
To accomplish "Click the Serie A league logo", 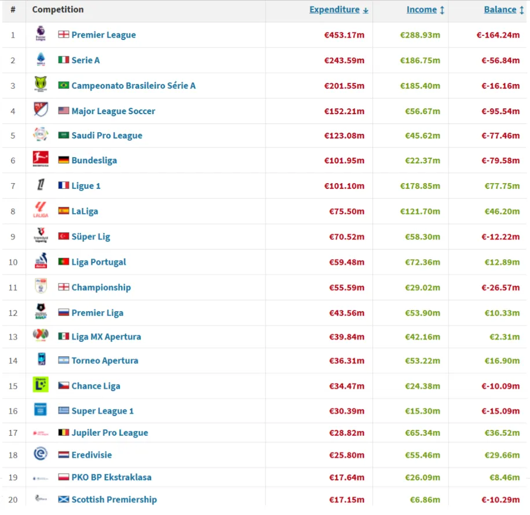I will tap(41, 60).
